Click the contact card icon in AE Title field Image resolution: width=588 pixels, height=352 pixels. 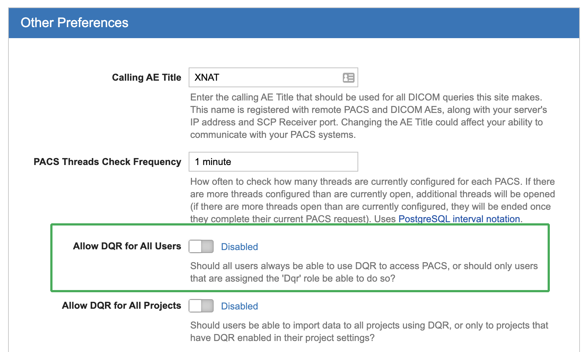[348, 78]
